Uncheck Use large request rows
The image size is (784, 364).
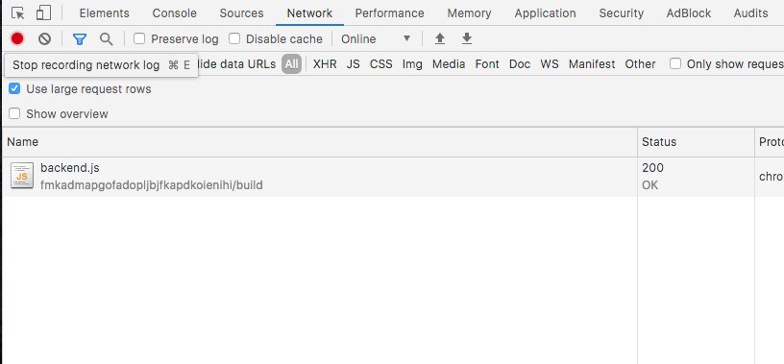pyautogui.click(x=14, y=89)
